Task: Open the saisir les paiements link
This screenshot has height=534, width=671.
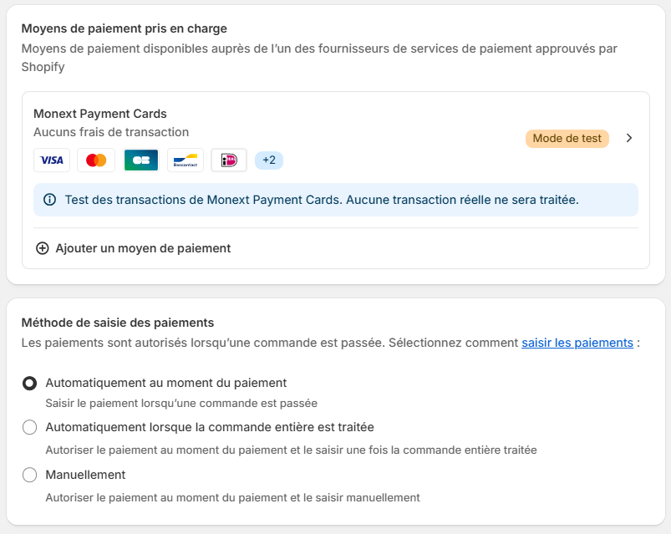Action: coord(577,343)
